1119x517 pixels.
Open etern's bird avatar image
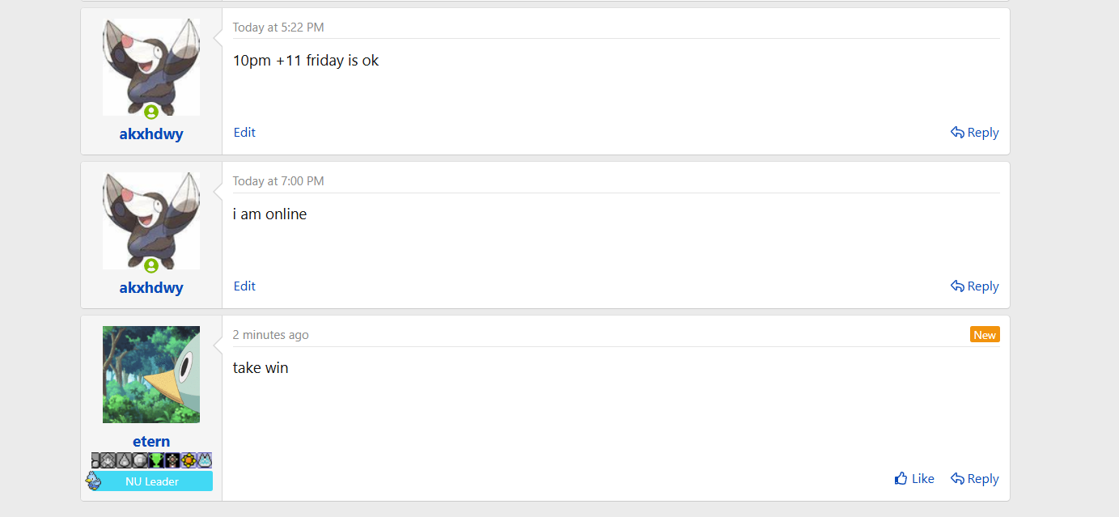tap(151, 375)
